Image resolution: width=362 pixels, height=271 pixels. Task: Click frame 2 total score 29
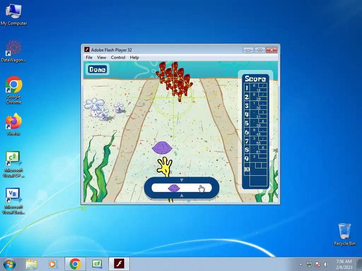(x=258, y=99)
